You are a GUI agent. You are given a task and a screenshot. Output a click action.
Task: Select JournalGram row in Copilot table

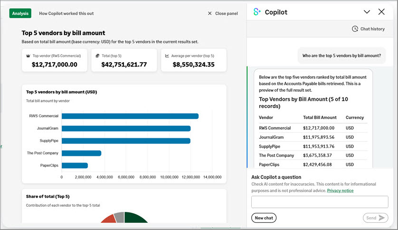click(x=313, y=137)
